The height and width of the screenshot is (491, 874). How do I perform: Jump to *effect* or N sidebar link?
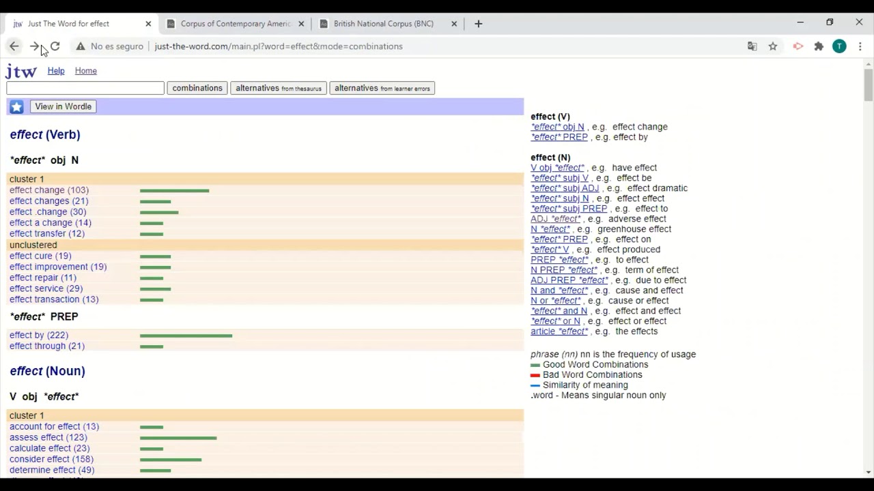click(x=555, y=321)
